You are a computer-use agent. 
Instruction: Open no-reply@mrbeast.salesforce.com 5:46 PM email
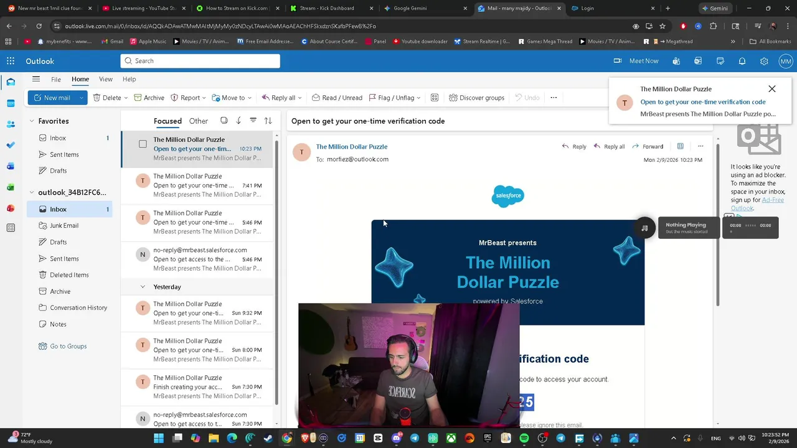[197, 259]
